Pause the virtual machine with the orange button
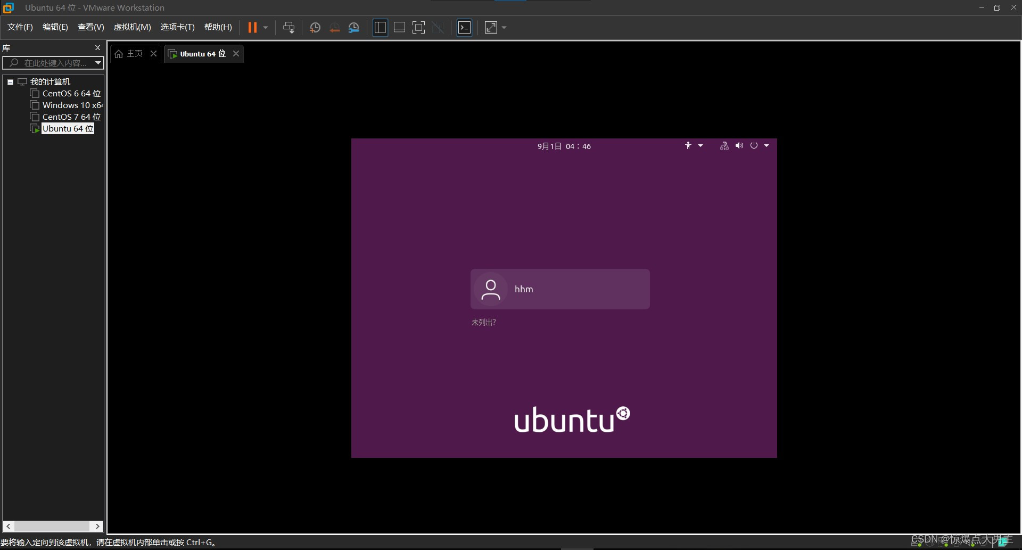 252,28
